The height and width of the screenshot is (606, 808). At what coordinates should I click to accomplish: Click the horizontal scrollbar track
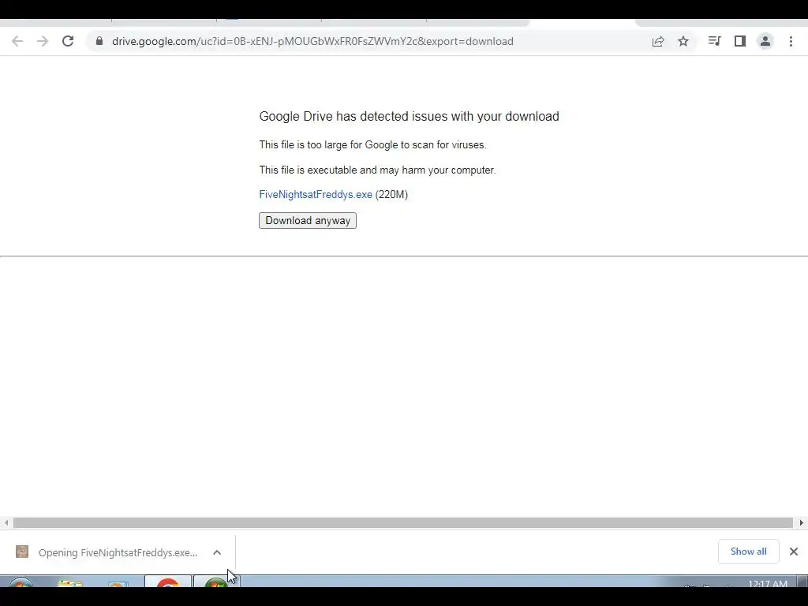pyautogui.click(x=403, y=522)
